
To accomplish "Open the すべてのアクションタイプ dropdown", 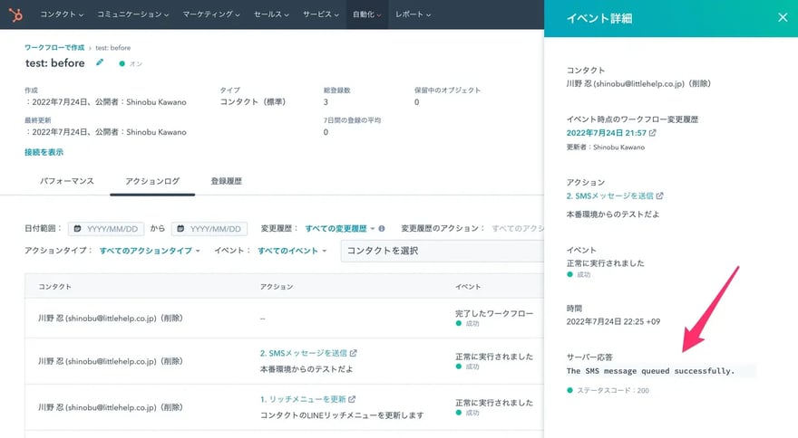I will 149,251.
